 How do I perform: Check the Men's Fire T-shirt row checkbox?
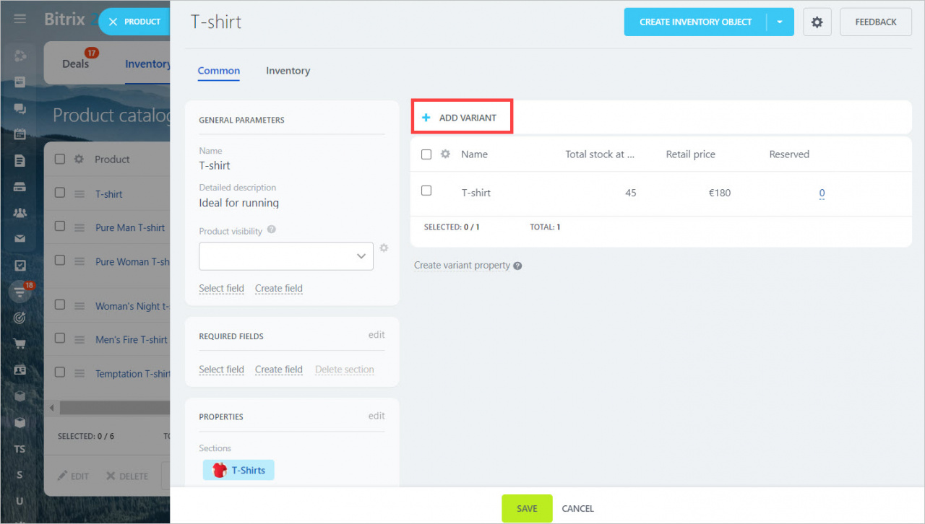60,338
